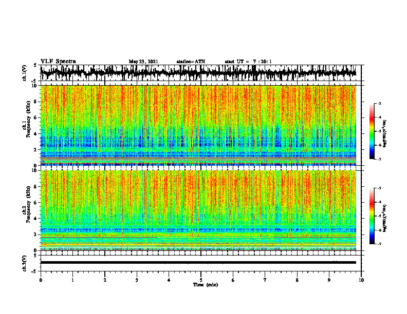Click the -7 tick on ch.2 colorbar
This screenshot has width=407, height=314.
[379, 244]
